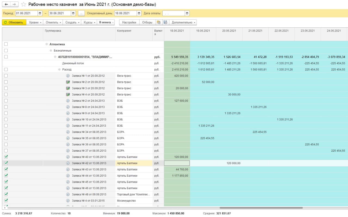Viewport: 348px width, 217px height.
Task: Open calendar picker for Дата оплаты
Action: click(x=187, y=13)
